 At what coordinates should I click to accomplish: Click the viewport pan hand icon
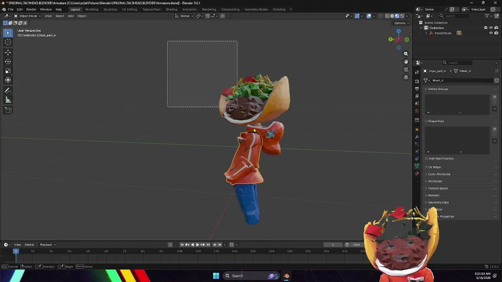pyautogui.click(x=406, y=61)
